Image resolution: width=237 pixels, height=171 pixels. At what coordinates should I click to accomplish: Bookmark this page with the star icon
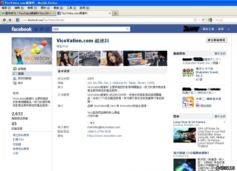click(x=195, y=20)
